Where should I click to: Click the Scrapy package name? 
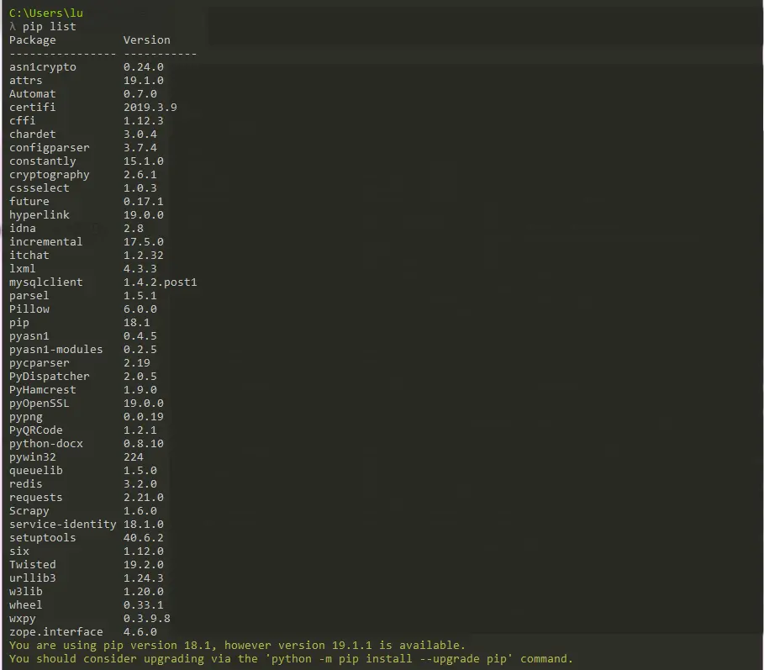click(29, 511)
